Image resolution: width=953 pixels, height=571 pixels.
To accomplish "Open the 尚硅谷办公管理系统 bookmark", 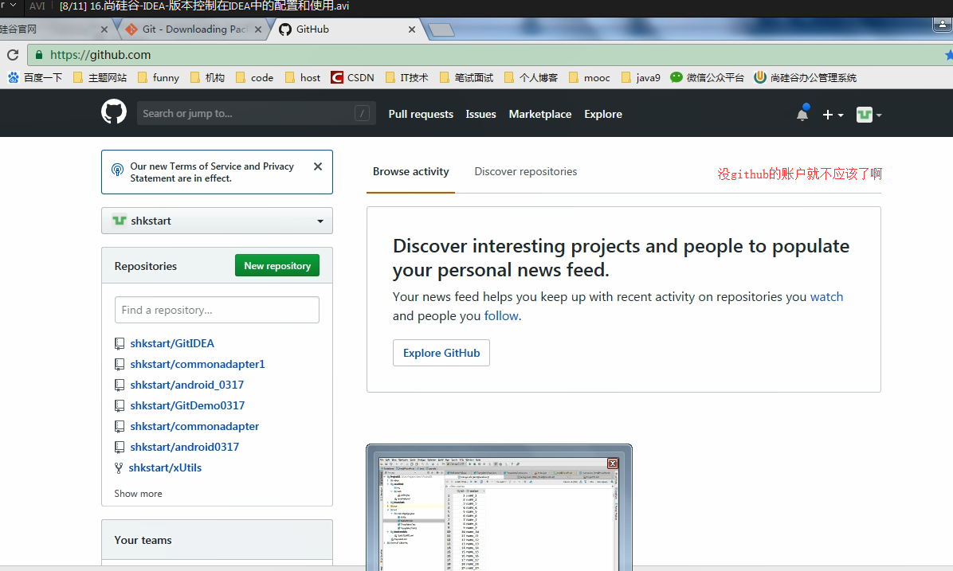I will pos(806,78).
